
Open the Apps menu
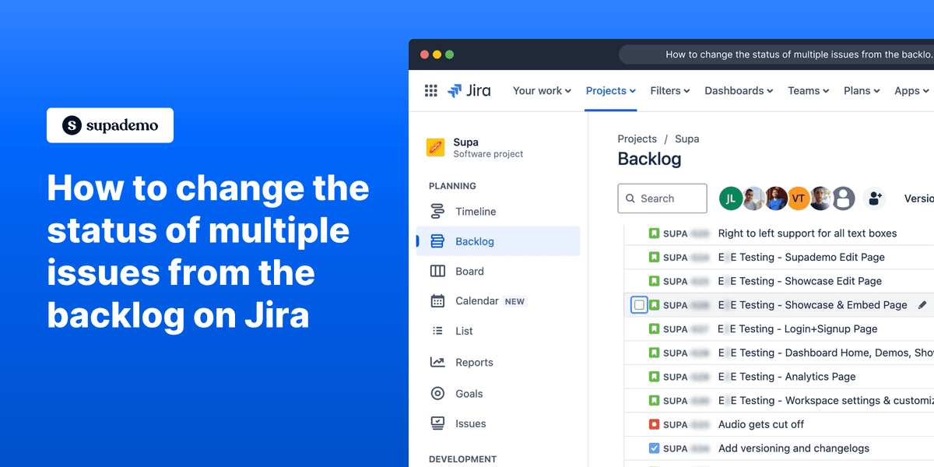911,90
